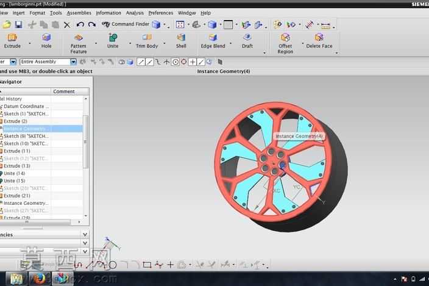
Task: Expand the Edge Blend dropdown arrow
Action: [x=230, y=43]
